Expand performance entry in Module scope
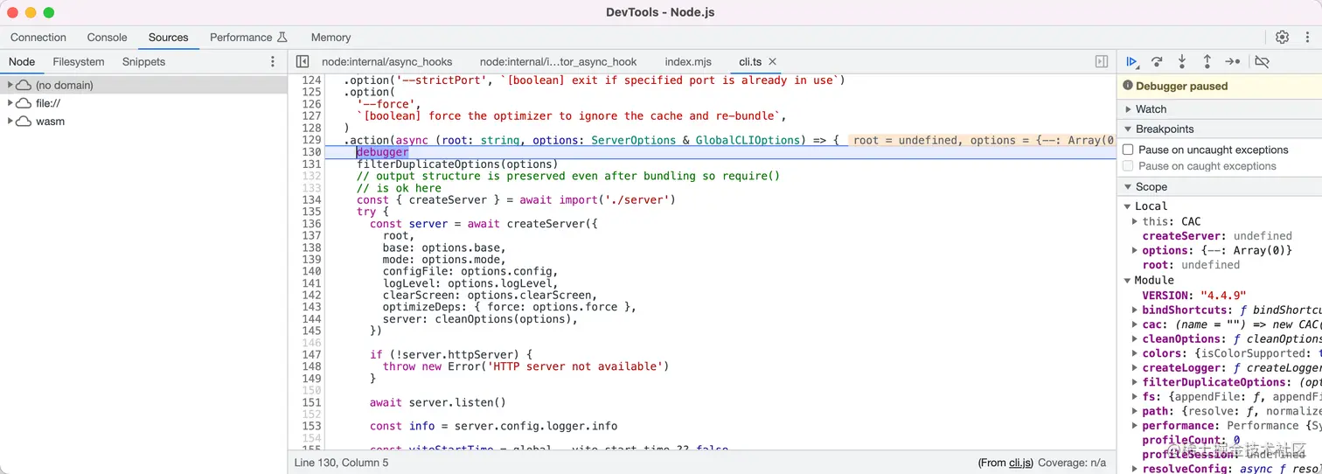The width and height of the screenshot is (1322, 474). [x=1135, y=426]
